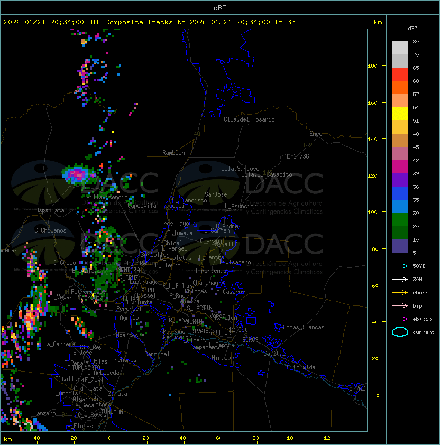Click the 'TUNUYAN' map label

pyautogui.click(x=112, y=412)
